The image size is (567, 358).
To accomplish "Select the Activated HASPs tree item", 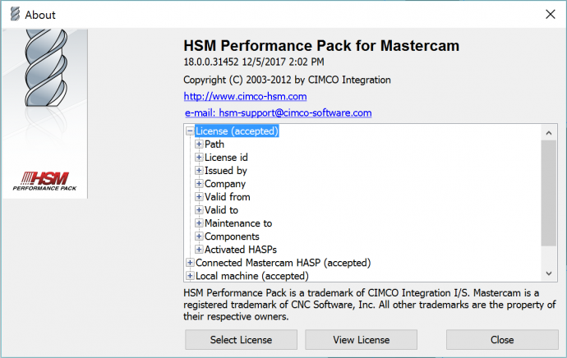I will (241, 250).
